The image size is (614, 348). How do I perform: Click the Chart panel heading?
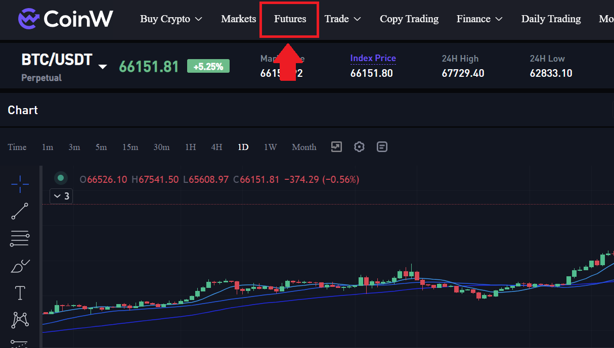[x=23, y=110]
